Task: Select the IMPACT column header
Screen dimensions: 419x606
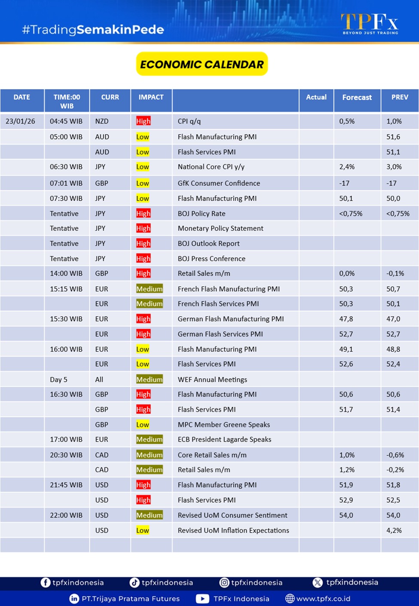Action: [151, 97]
